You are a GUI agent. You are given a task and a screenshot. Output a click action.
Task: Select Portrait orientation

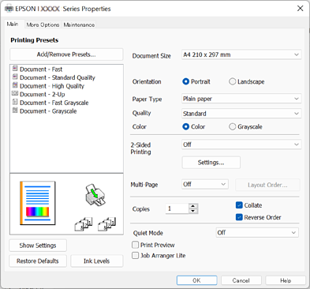(186, 81)
